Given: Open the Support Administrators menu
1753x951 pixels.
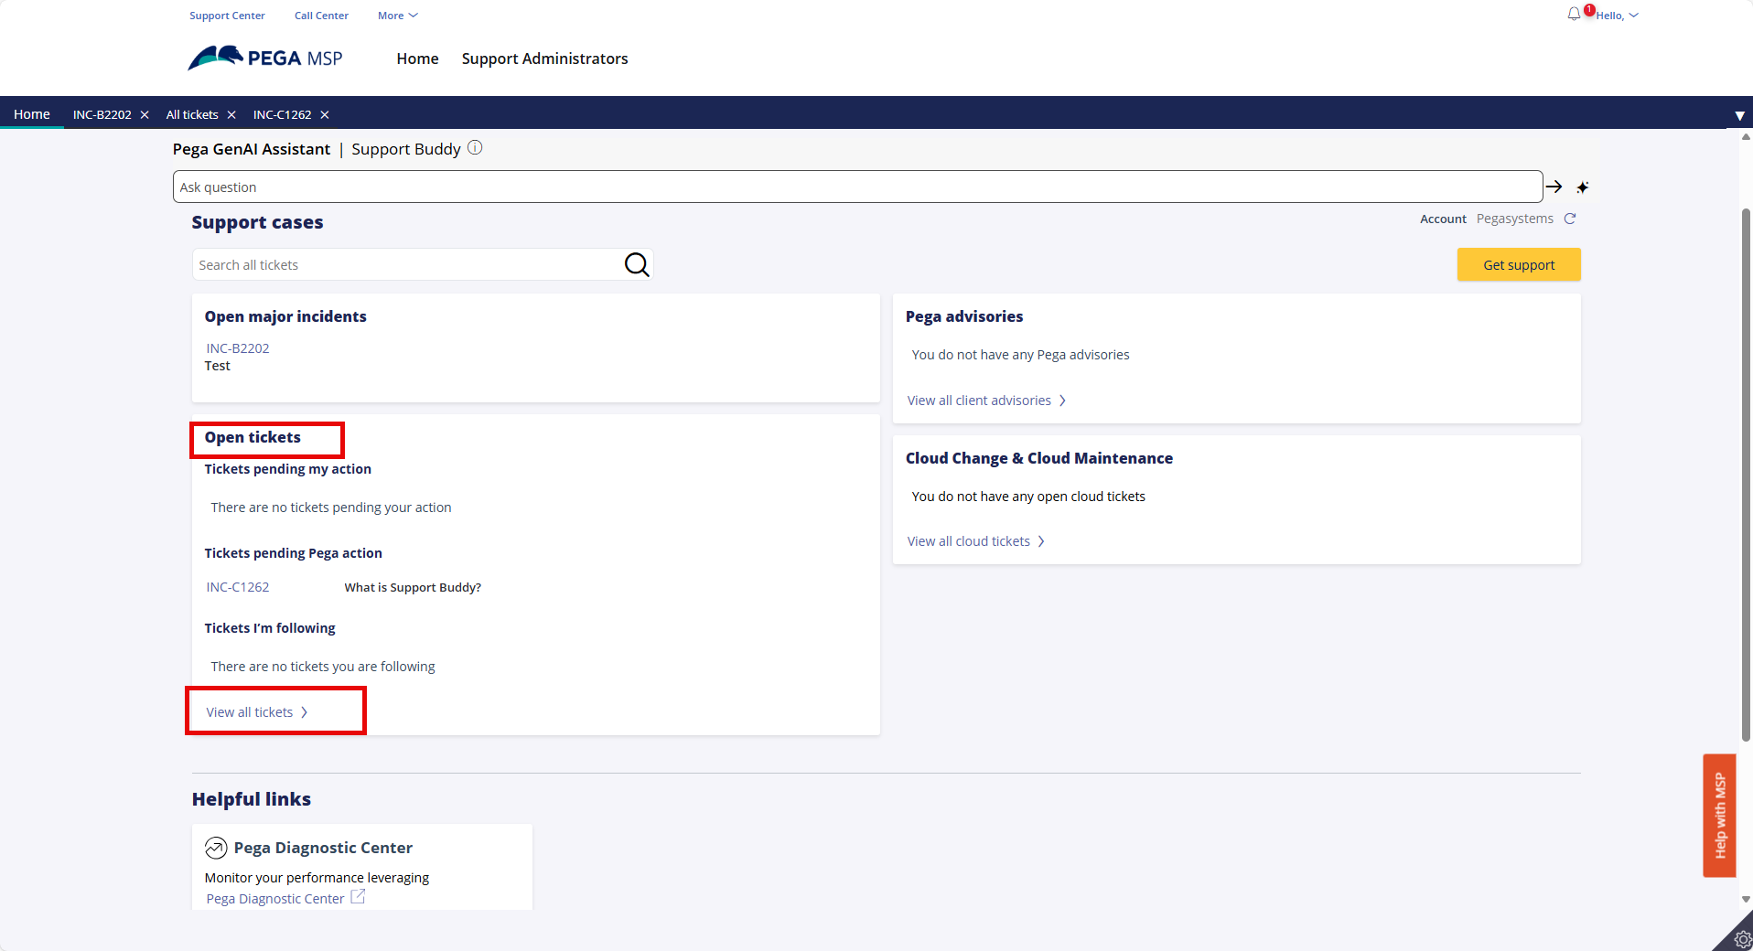Looking at the screenshot, I should coord(544,59).
